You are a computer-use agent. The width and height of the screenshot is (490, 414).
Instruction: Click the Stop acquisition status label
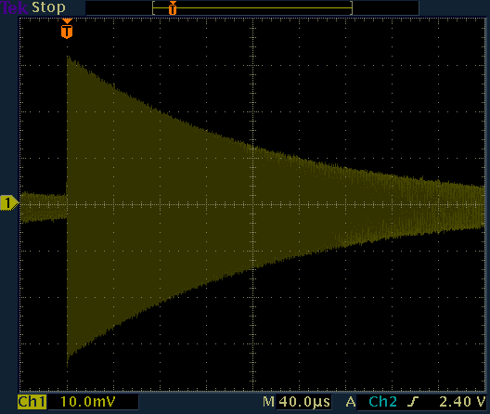[48, 7]
